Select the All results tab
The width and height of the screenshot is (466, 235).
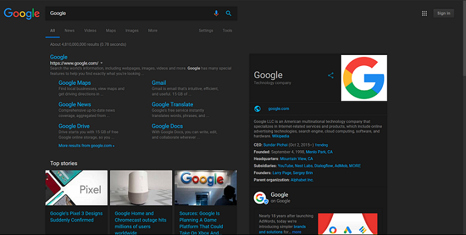53,31
